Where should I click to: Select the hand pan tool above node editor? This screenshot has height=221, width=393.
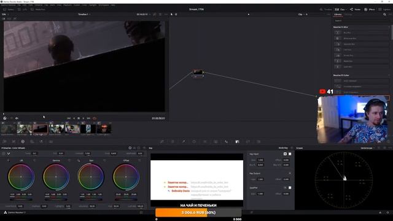(176, 14)
